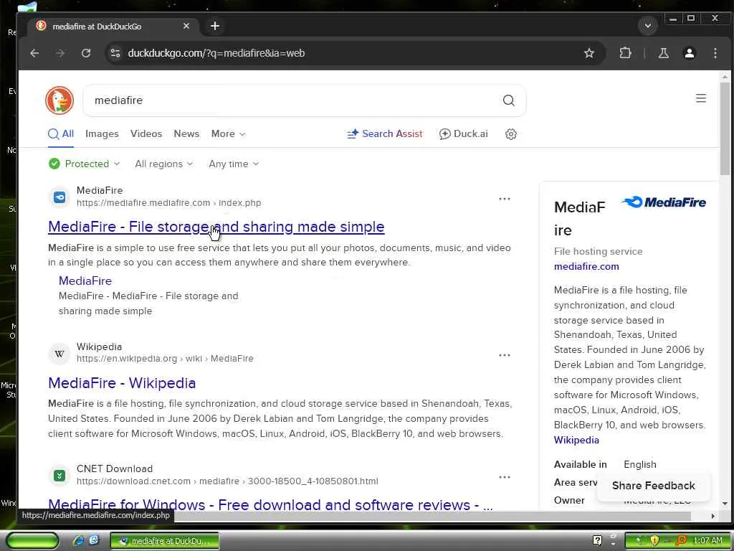
Task: Expand the Any time filter dropdown
Action: (x=234, y=164)
